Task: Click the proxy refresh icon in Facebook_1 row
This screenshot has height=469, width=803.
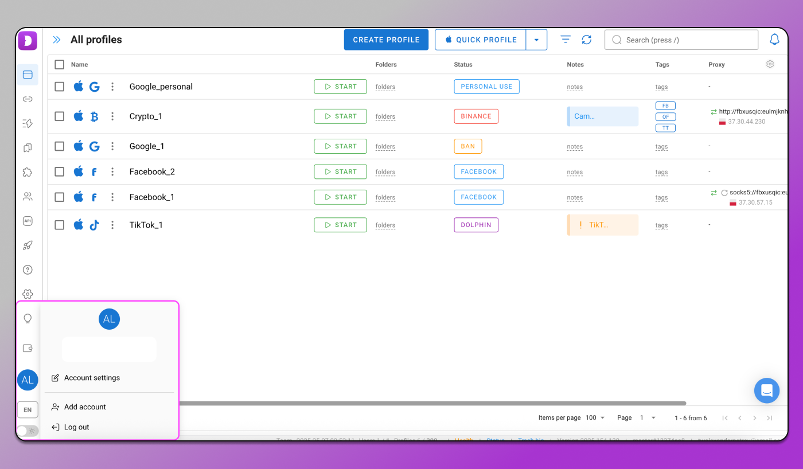Action: (724, 193)
